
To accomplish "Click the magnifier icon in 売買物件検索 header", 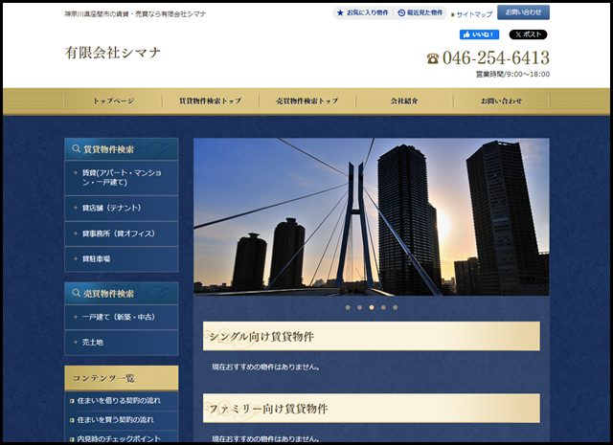I will (76, 293).
